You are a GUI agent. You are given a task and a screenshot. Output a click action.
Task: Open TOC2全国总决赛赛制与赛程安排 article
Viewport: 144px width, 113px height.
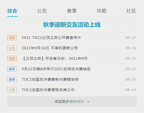[50, 79]
